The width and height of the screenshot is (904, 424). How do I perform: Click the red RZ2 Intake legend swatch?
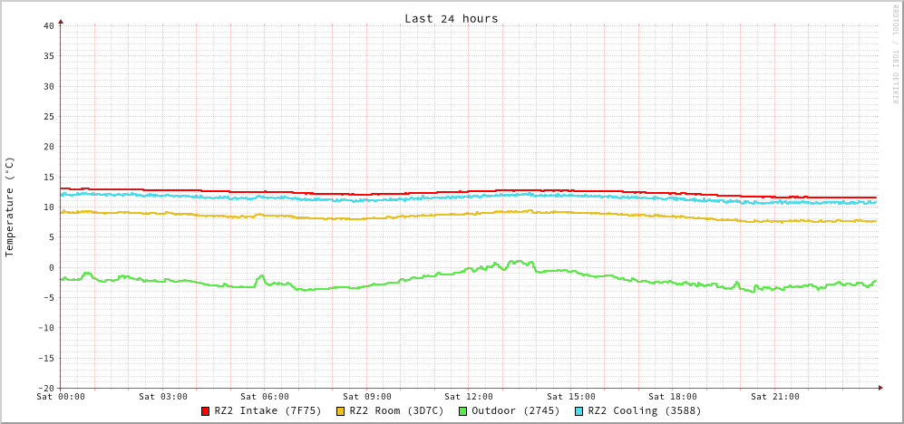(206, 411)
